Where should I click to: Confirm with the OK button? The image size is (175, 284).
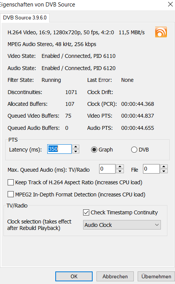tap(74, 276)
